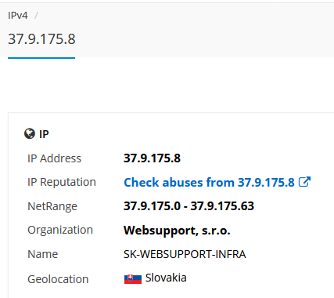Click the blue underline beneath 37.9.175.8 title
Image resolution: width=334 pixels, height=298 pixels.
coord(41,58)
